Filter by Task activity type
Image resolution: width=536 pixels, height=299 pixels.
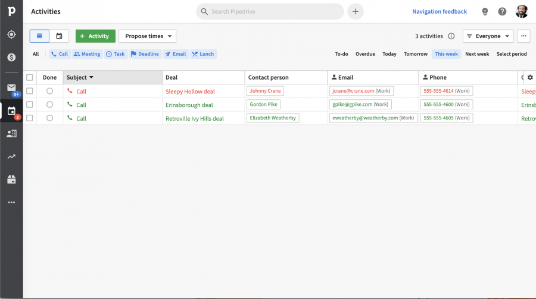tap(116, 54)
